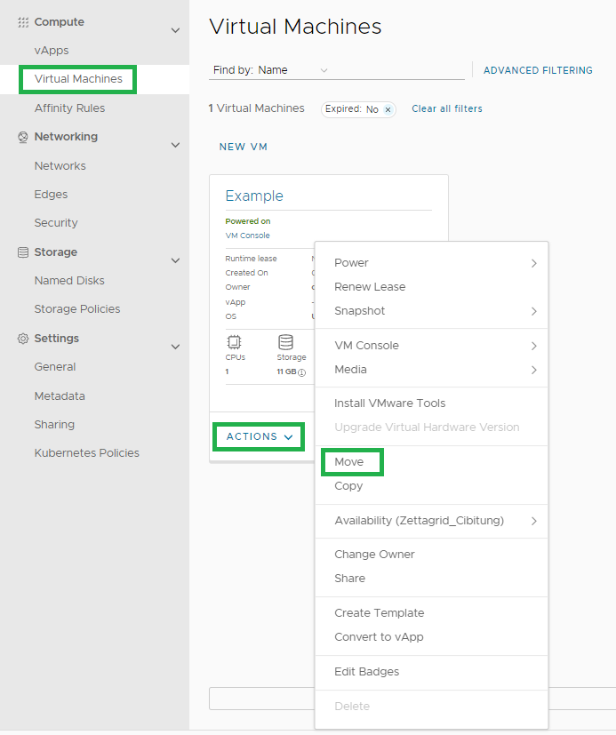
Task: Open the ACTIONS dropdown on Example VM
Action: pos(259,437)
